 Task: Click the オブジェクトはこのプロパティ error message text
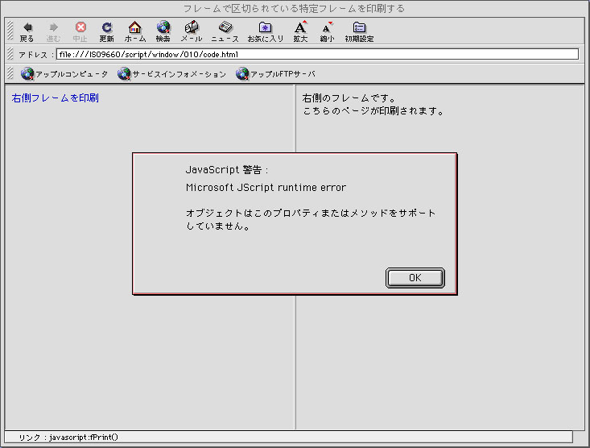coord(311,219)
